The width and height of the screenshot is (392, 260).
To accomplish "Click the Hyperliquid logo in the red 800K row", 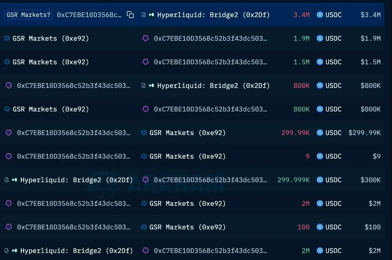I will (151, 85).
